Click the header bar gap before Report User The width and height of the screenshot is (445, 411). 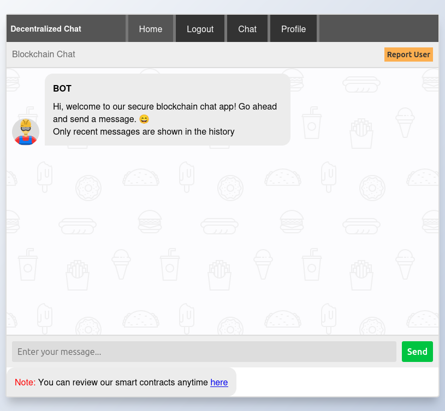point(229,55)
